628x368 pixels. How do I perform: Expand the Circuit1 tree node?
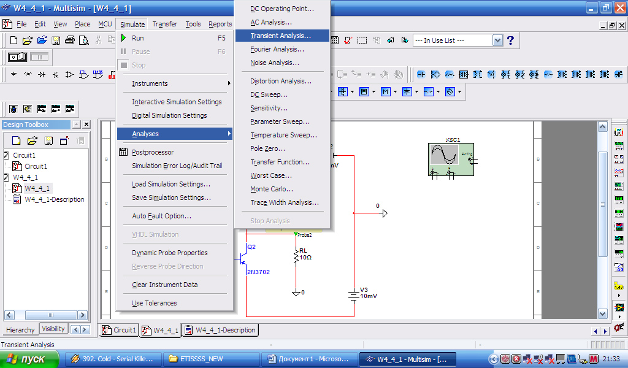(x=6, y=155)
